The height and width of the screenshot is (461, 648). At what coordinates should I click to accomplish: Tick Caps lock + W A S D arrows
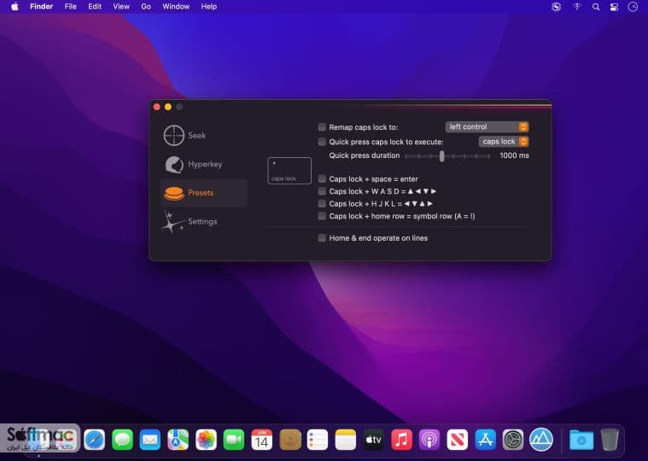[322, 191]
